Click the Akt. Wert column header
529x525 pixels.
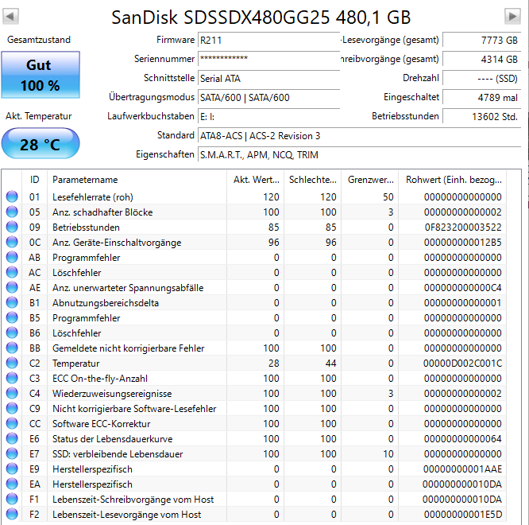256,180
